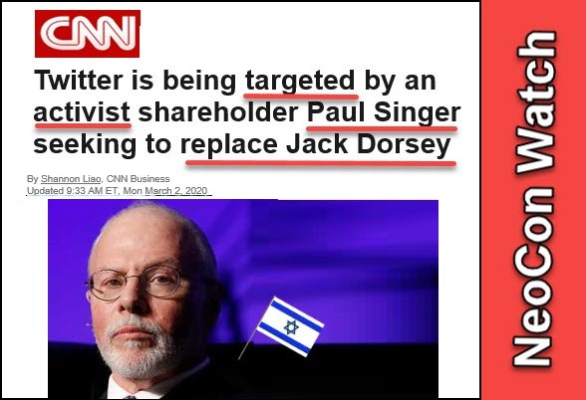The height and width of the screenshot is (400, 586).
Task: Open the Shannon Liao author link
Action: [71, 179]
